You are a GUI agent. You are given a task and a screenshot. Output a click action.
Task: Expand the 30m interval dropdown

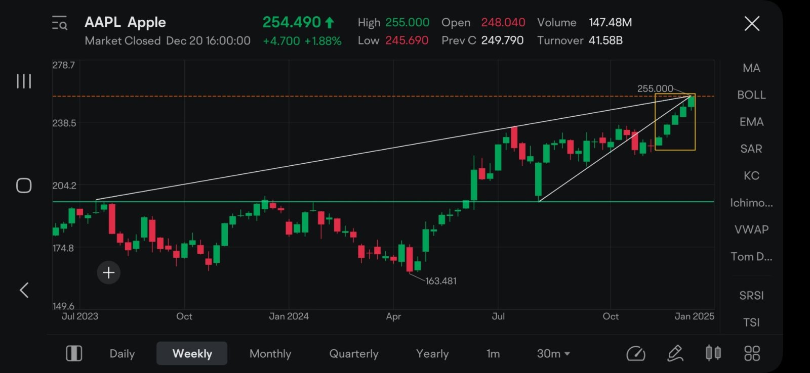(553, 354)
